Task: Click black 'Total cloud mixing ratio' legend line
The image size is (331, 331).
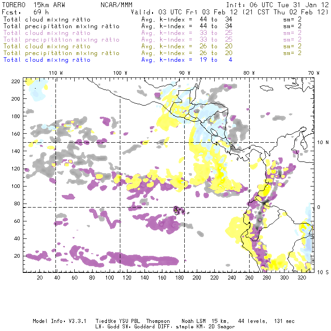Action: [47, 19]
